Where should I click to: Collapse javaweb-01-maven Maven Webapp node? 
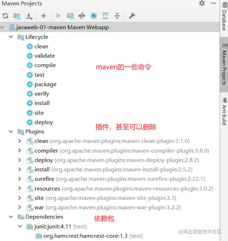pyautogui.click(x=2, y=27)
